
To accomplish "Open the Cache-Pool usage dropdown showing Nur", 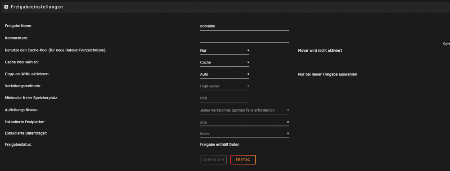I will point(225,50).
